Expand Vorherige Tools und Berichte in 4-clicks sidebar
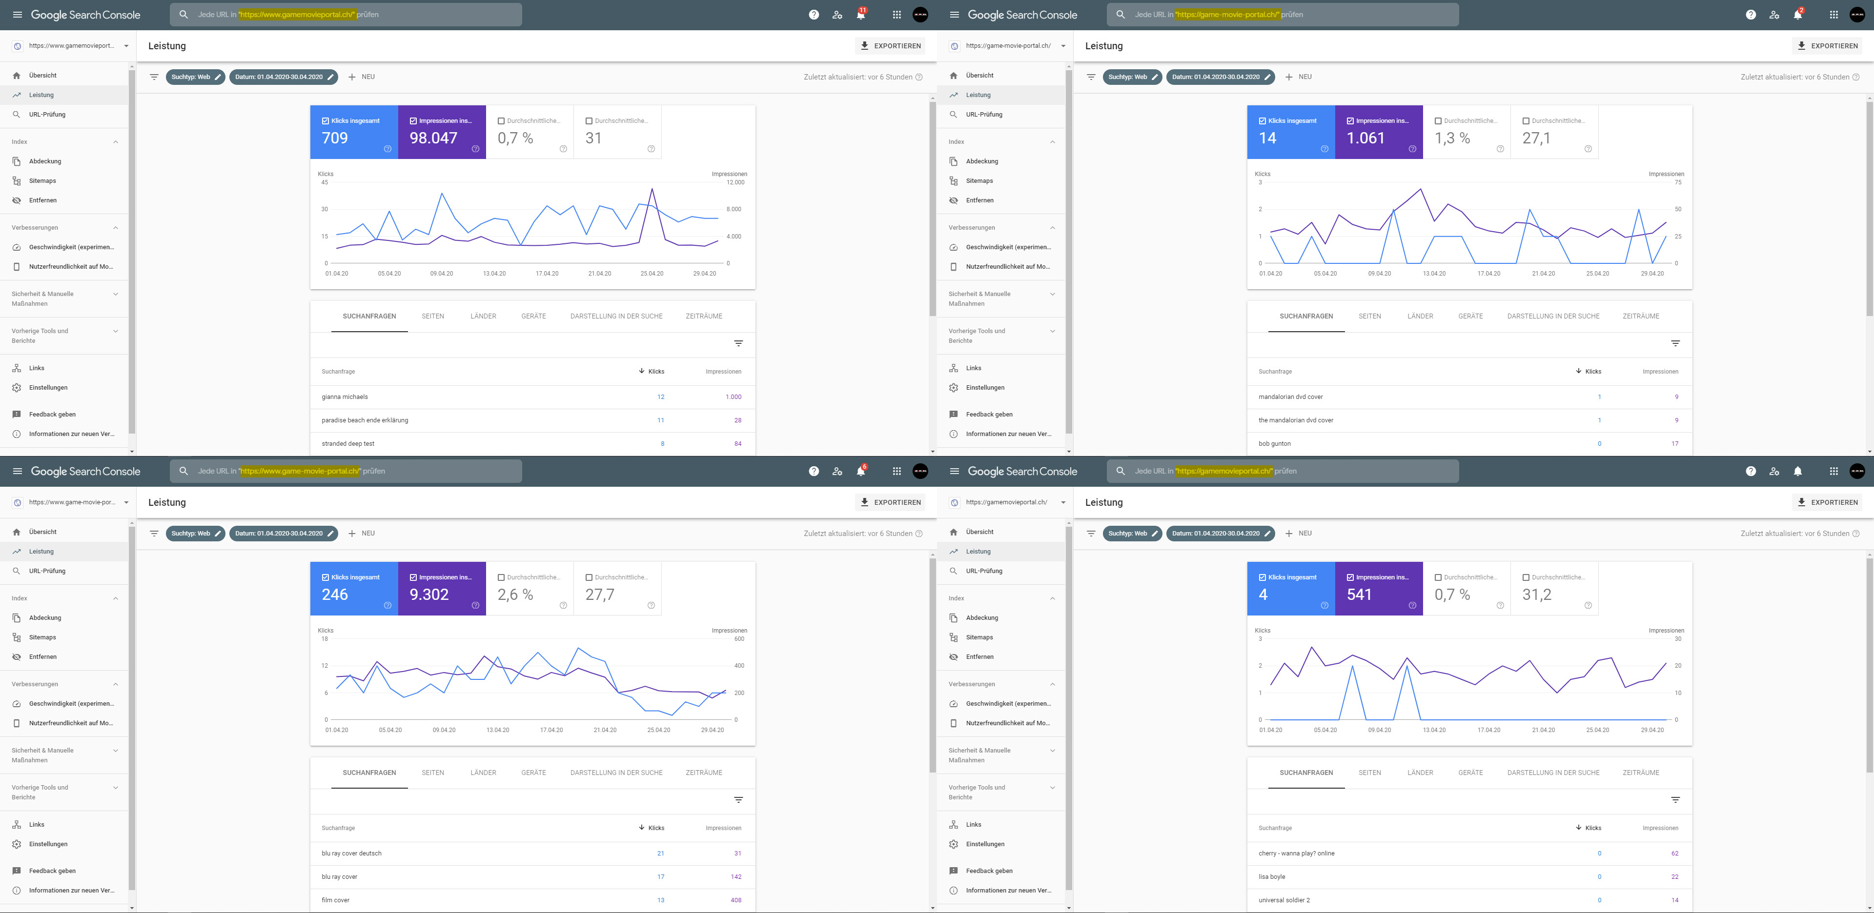 (1053, 788)
